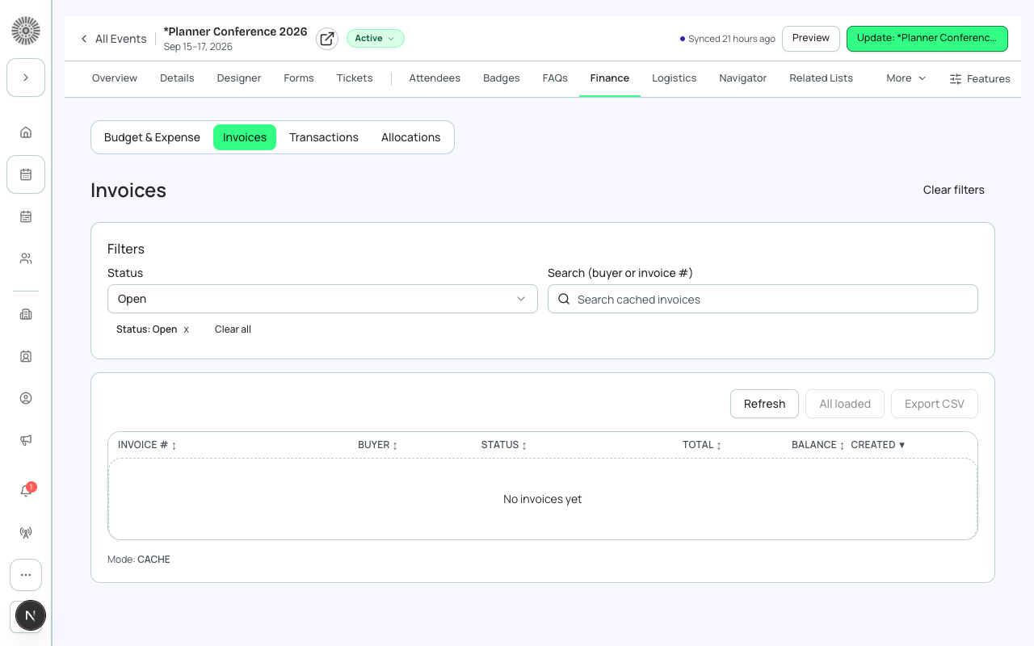This screenshot has height=646, width=1034.
Task: Sort by BUYER column
Action: 378,445
